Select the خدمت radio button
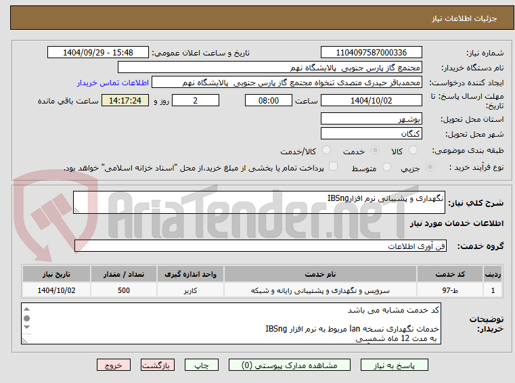 tap(375, 150)
